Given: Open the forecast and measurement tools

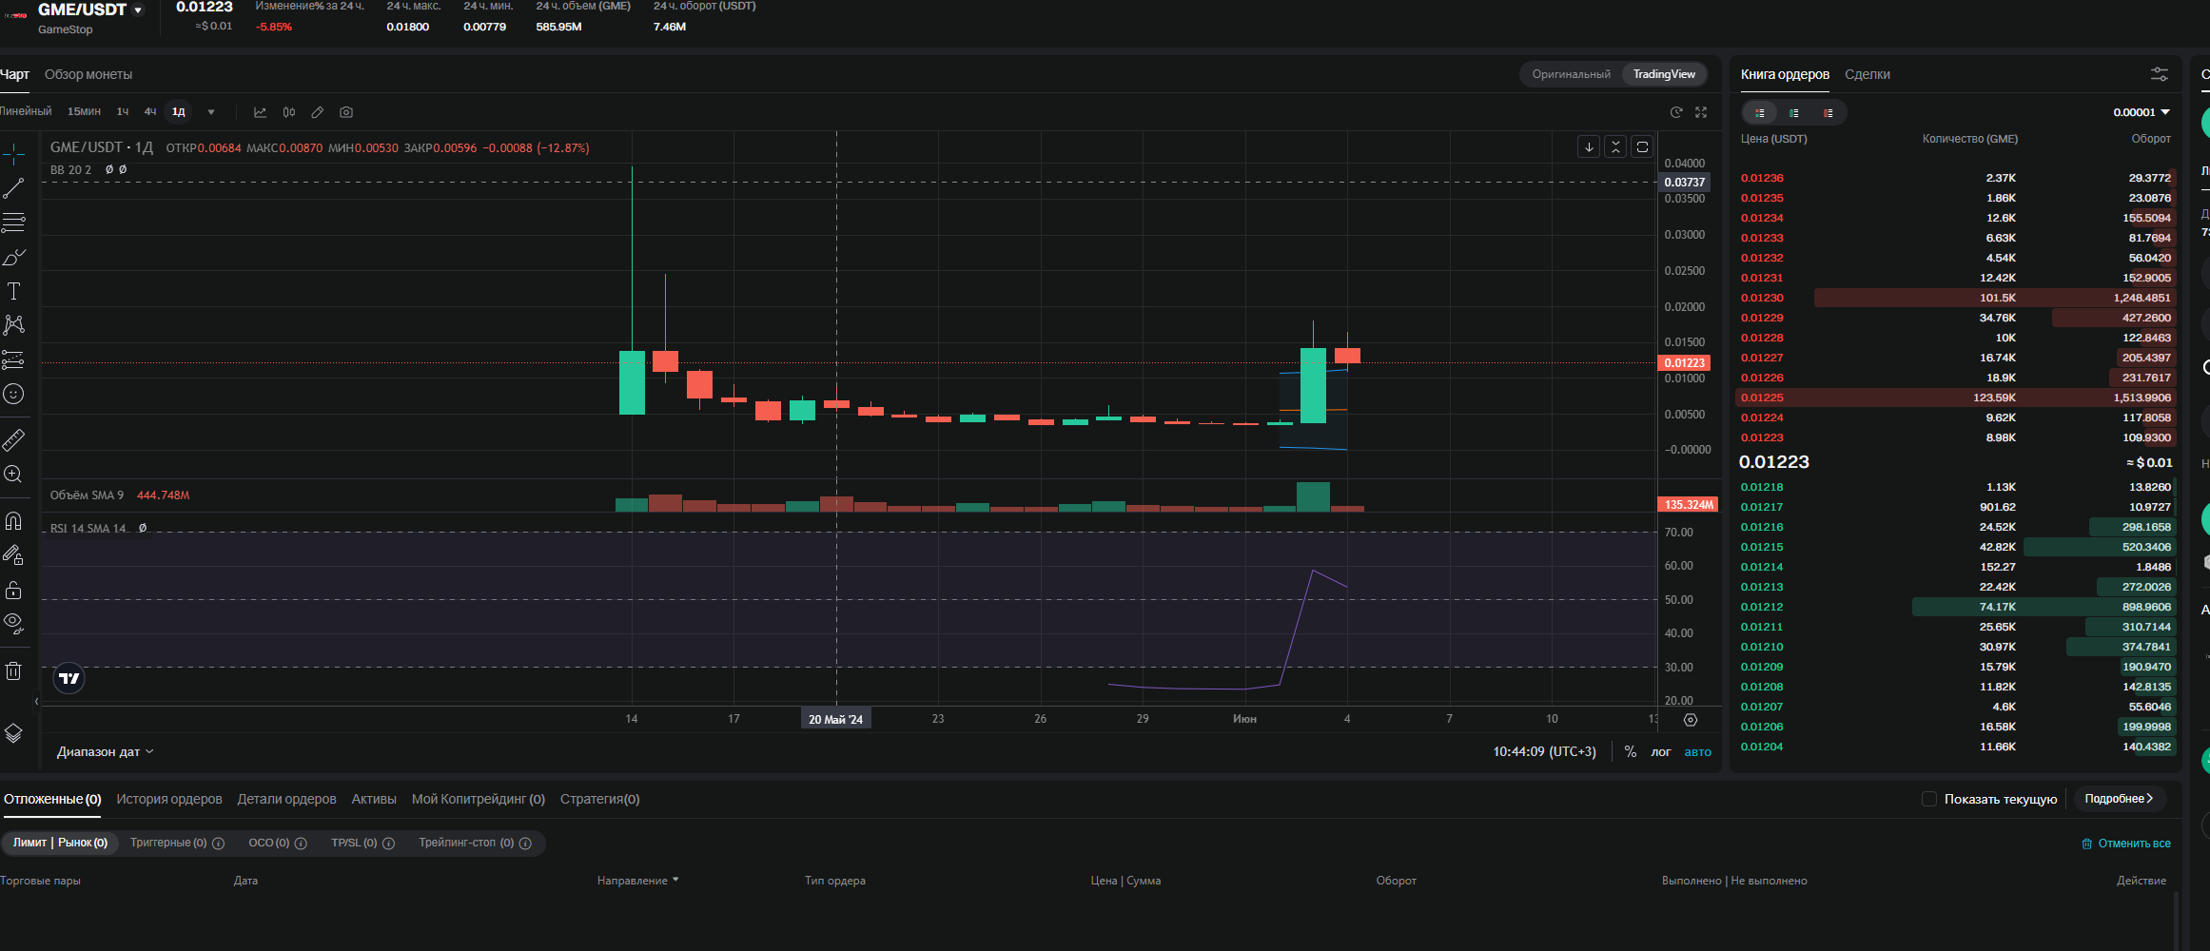Looking at the screenshot, I should (x=13, y=359).
